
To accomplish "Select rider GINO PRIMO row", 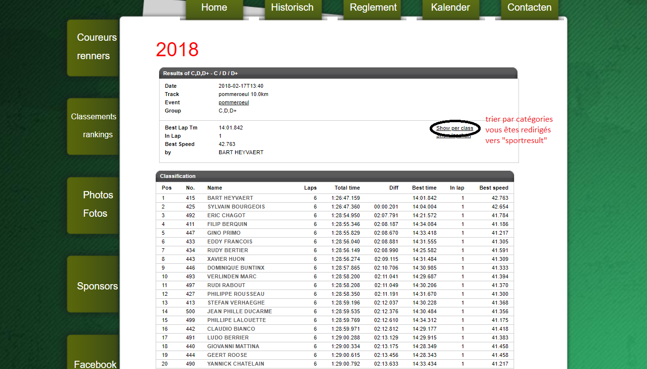I will [335, 233].
